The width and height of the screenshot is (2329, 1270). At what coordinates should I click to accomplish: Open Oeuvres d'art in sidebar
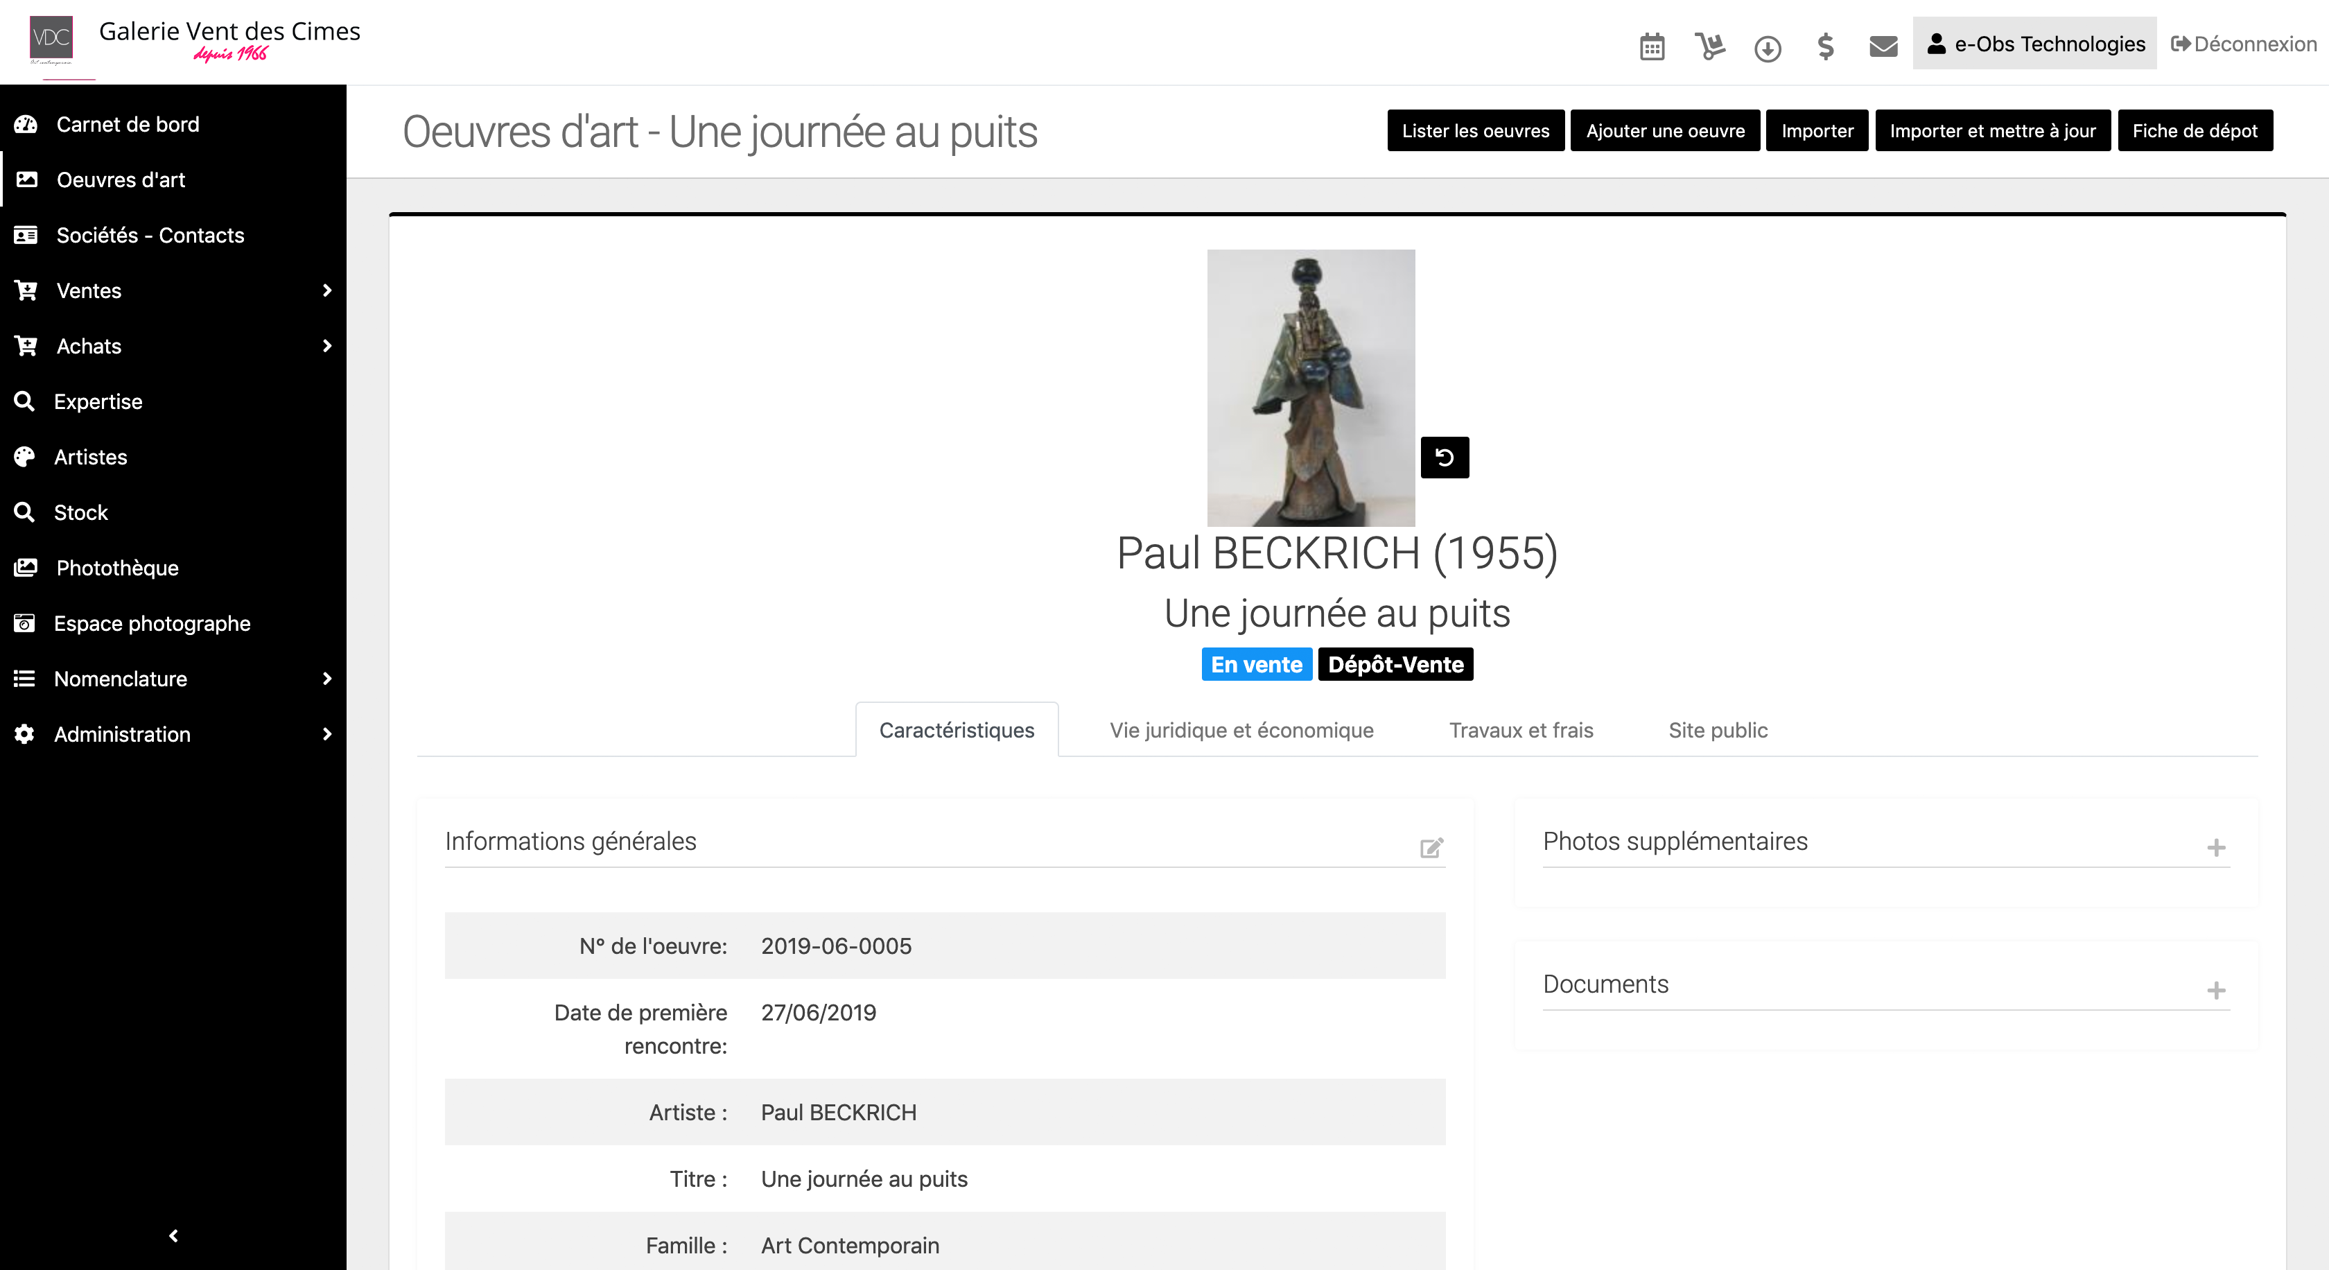click(173, 180)
